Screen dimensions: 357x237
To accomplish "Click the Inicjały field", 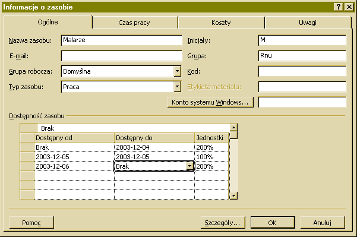I will (302, 40).
